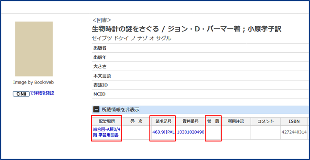Click the 本文言語 field label
310x160 pixels.
pos(102,76)
